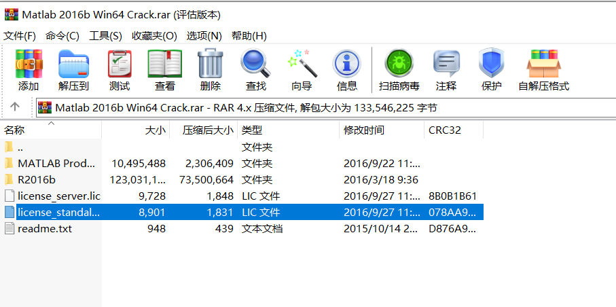This screenshot has height=307, width=616.
Task: Click the R2016b folder icon
Action: coord(9,179)
